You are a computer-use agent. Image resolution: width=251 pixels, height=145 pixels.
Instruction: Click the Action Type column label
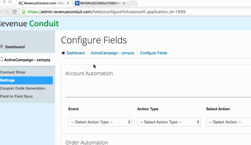point(148,109)
